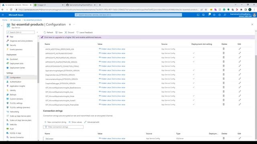The image size is (257, 144).
Task: Click the sidebar vertical scrollbar
Action: [38, 63]
